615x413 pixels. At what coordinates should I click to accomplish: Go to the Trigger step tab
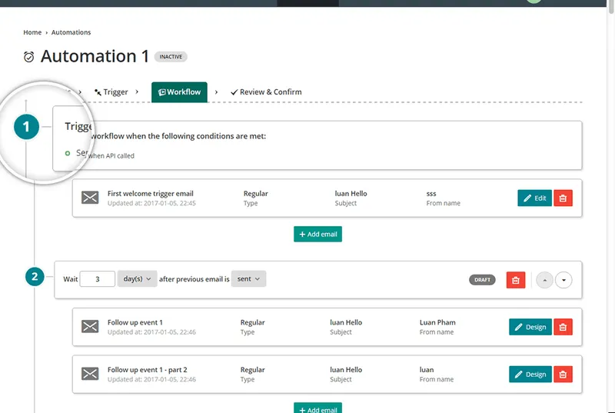coord(111,92)
